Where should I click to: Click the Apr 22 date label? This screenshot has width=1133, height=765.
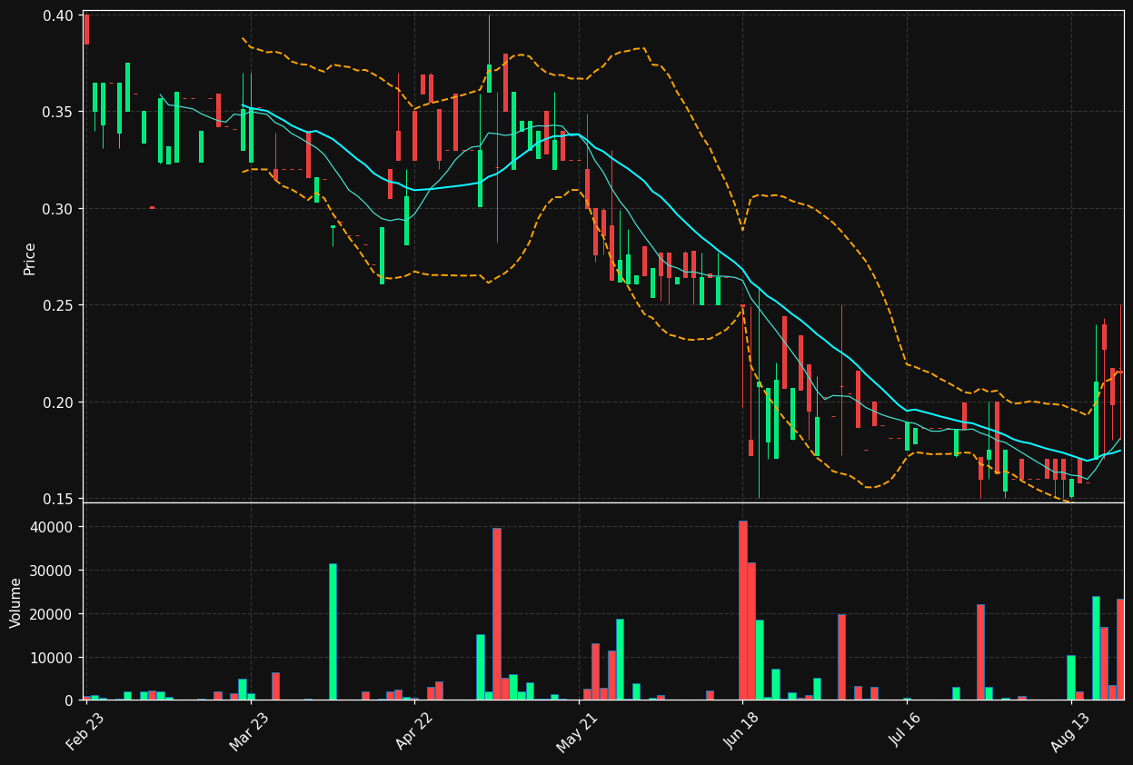[413, 733]
